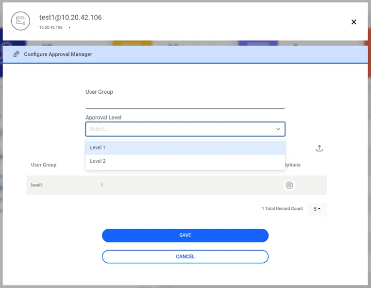Click the SAVE button
Screen dimensions: 371x288
click(185, 236)
